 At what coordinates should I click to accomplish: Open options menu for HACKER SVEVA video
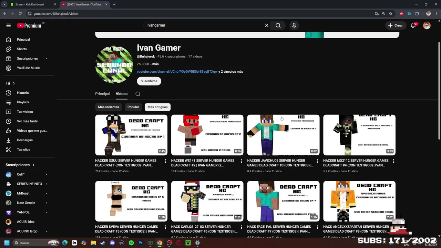[165, 227]
